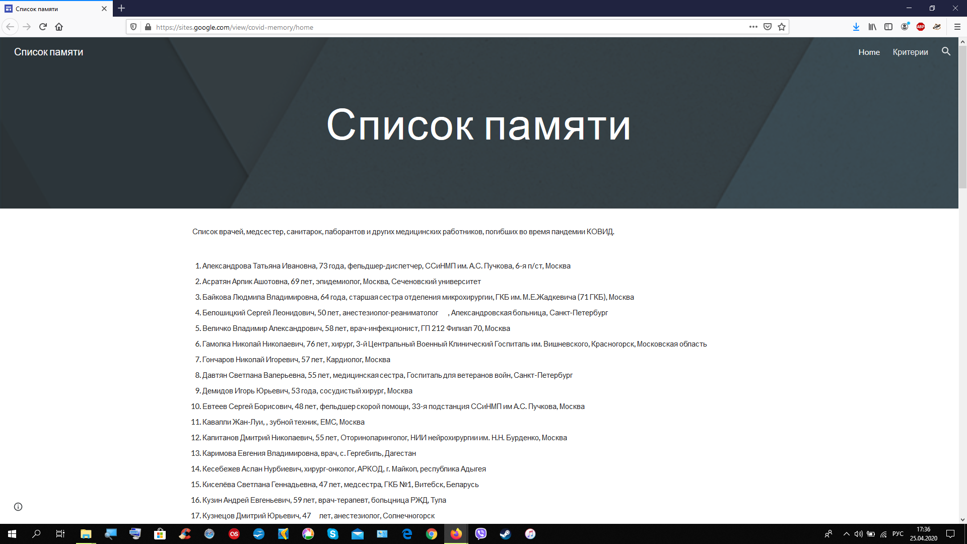Open Task View on the taskbar
This screenshot has width=967, height=544.
click(x=60, y=534)
